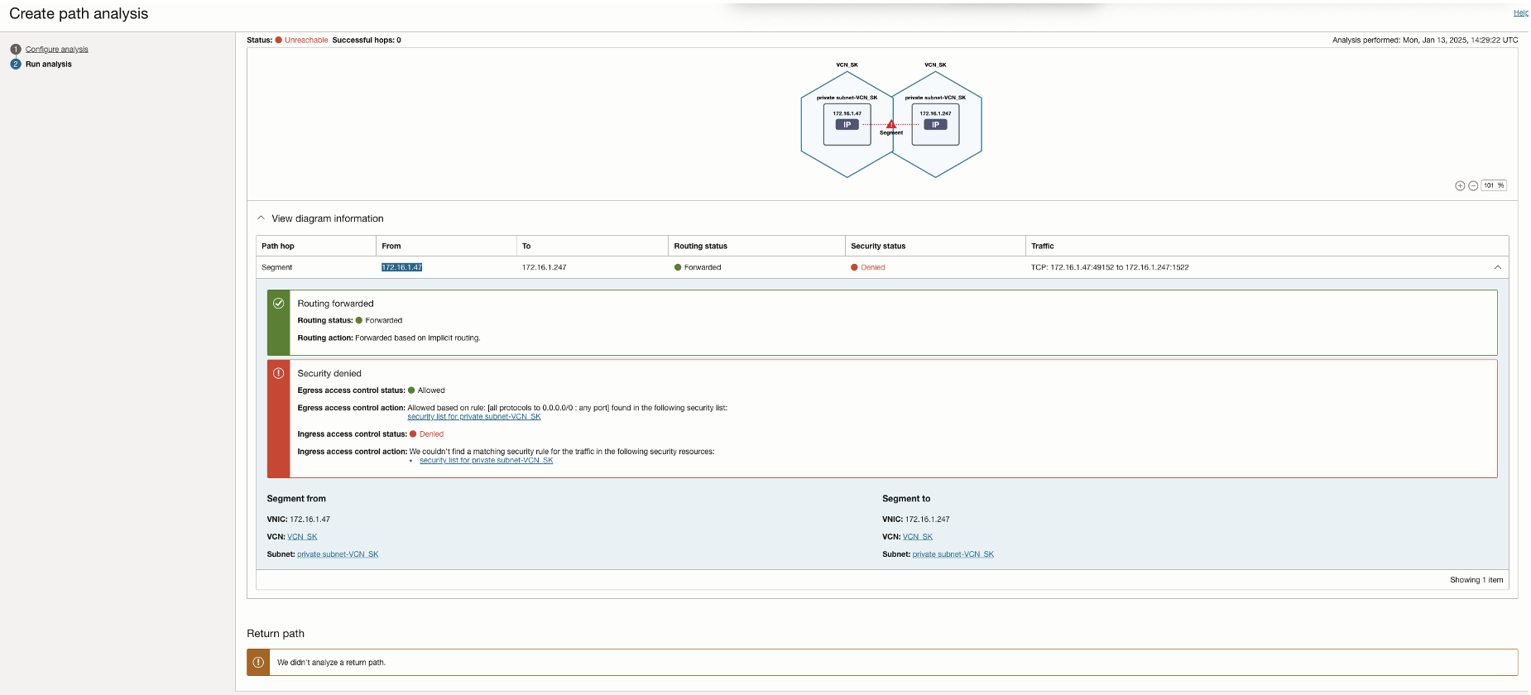This screenshot has width=1531, height=695.
Task: Select the 172.16.1.247 IP node in diagram
Action: (x=935, y=124)
